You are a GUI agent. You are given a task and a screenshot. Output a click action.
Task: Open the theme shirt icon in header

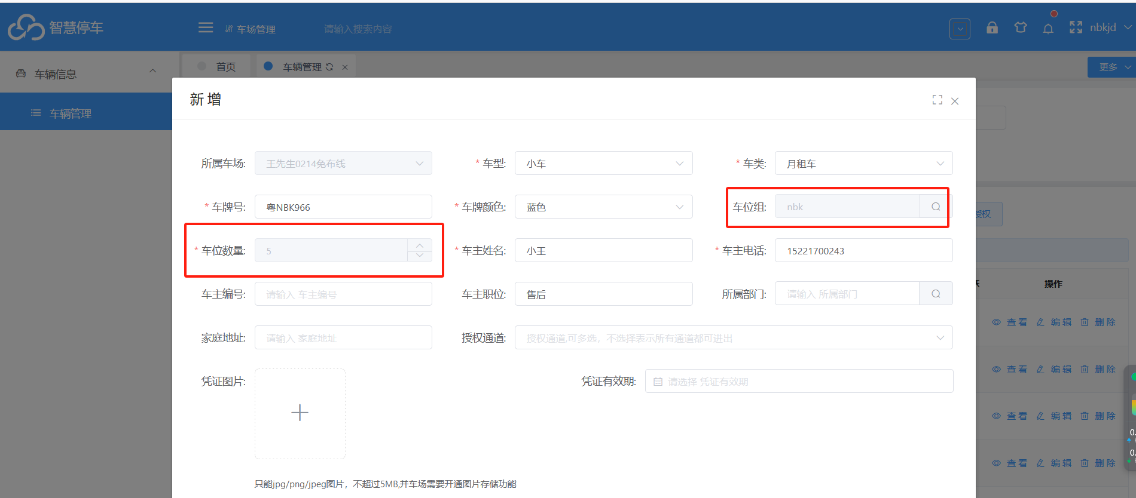pyautogui.click(x=1021, y=27)
